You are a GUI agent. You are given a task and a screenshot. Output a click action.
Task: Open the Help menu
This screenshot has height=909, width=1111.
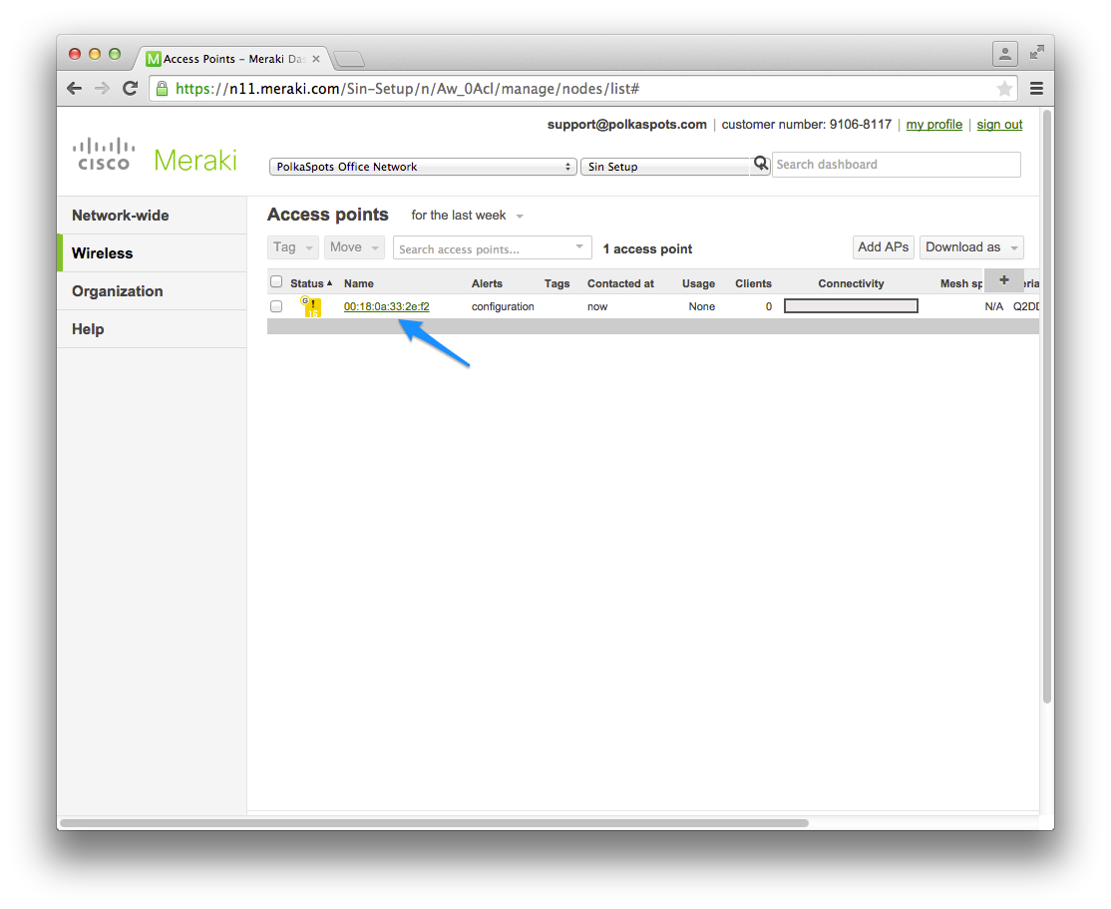[x=152, y=329]
